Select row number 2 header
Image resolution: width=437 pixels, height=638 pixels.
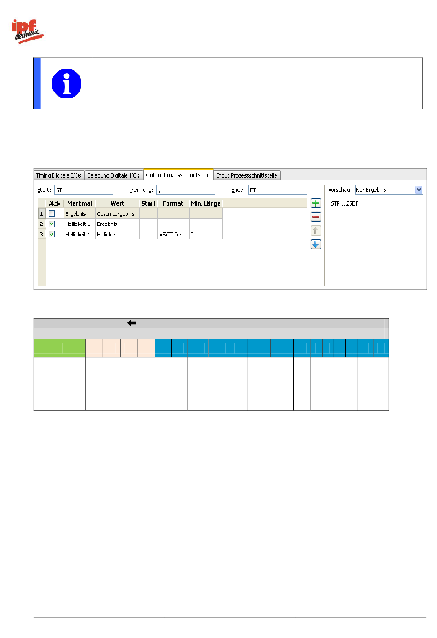point(41,224)
